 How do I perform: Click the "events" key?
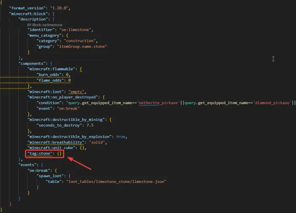[28, 165]
